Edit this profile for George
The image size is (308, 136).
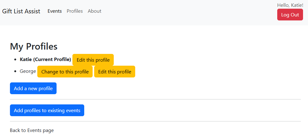[114, 72]
